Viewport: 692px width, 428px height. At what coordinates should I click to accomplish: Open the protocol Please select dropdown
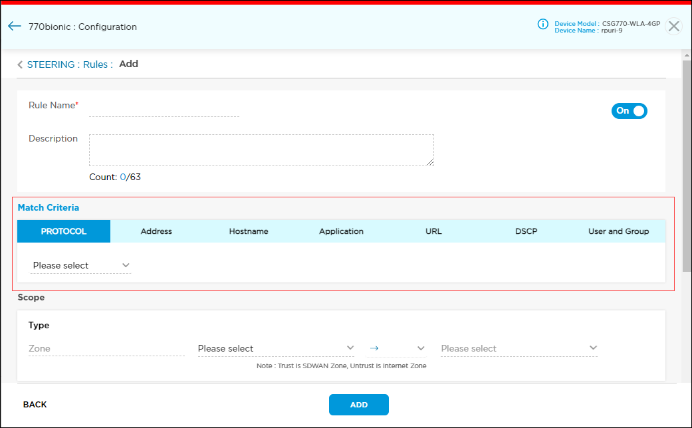click(x=80, y=265)
